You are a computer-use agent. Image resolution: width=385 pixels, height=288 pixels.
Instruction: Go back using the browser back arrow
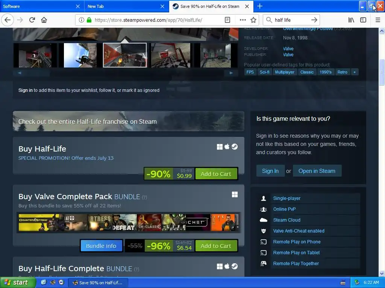coord(8,20)
